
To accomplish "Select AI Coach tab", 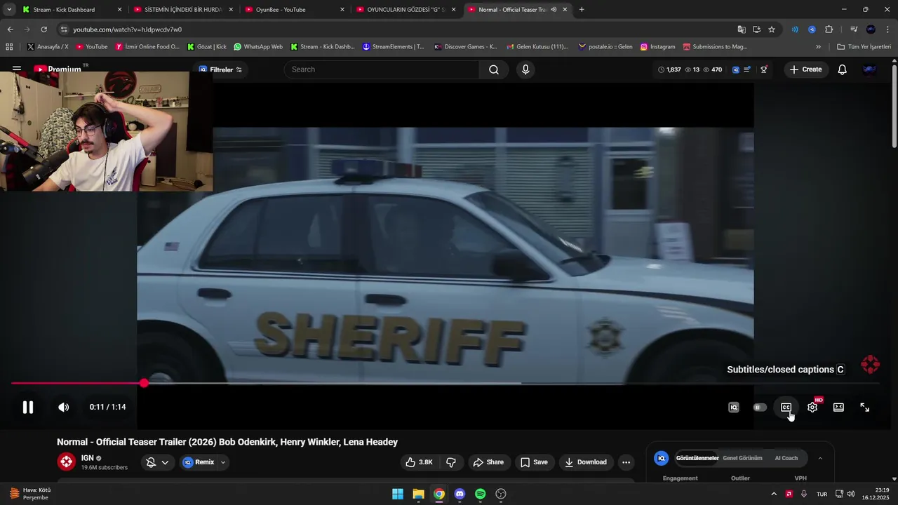I will coord(786,458).
